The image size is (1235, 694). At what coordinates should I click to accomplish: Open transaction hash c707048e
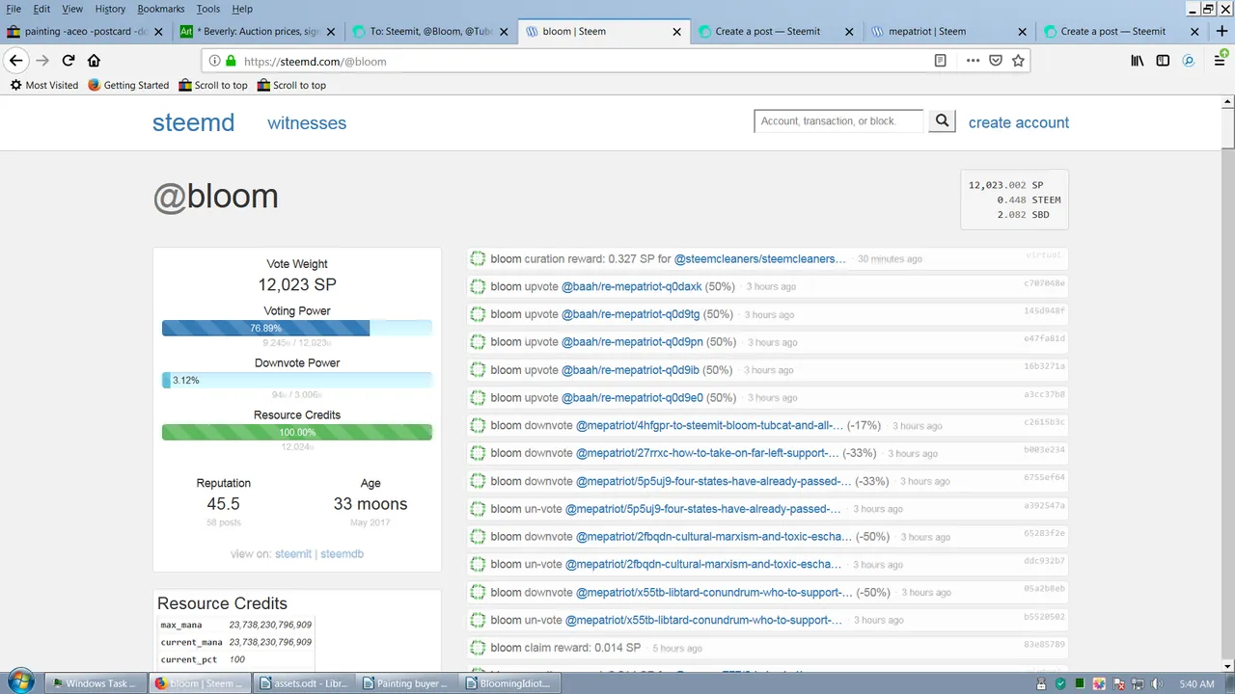(x=1045, y=283)
